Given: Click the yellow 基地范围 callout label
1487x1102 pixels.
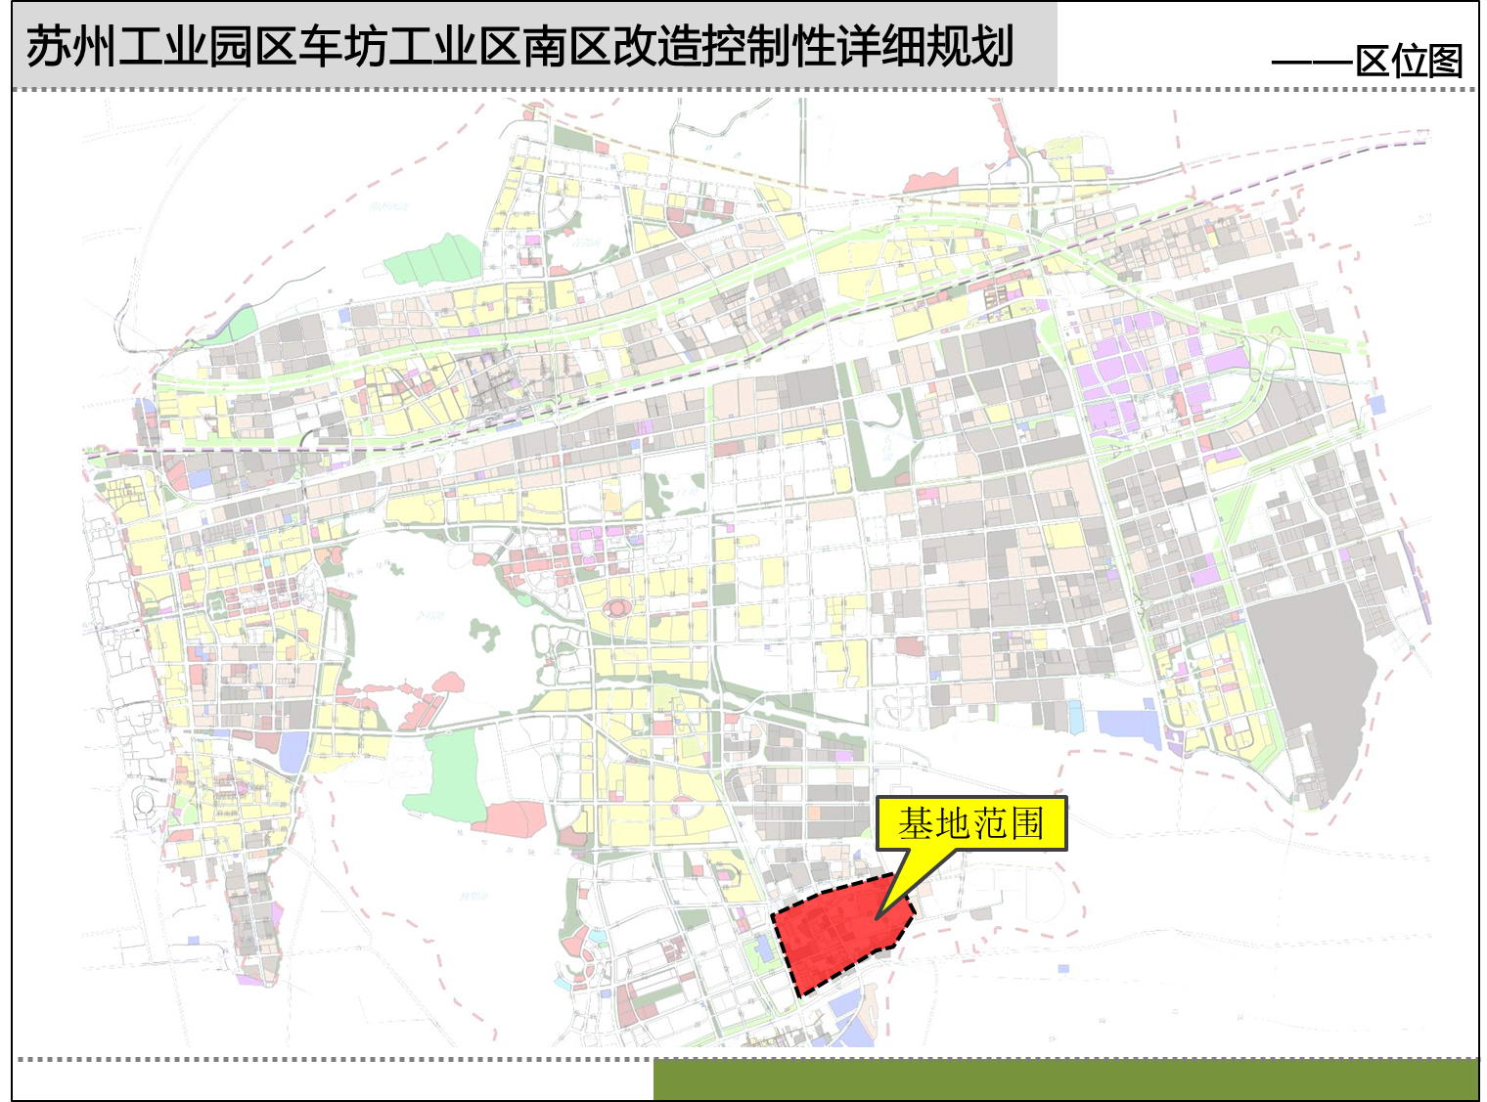Looking at the screenshot, I should click(x=970, y=823).
